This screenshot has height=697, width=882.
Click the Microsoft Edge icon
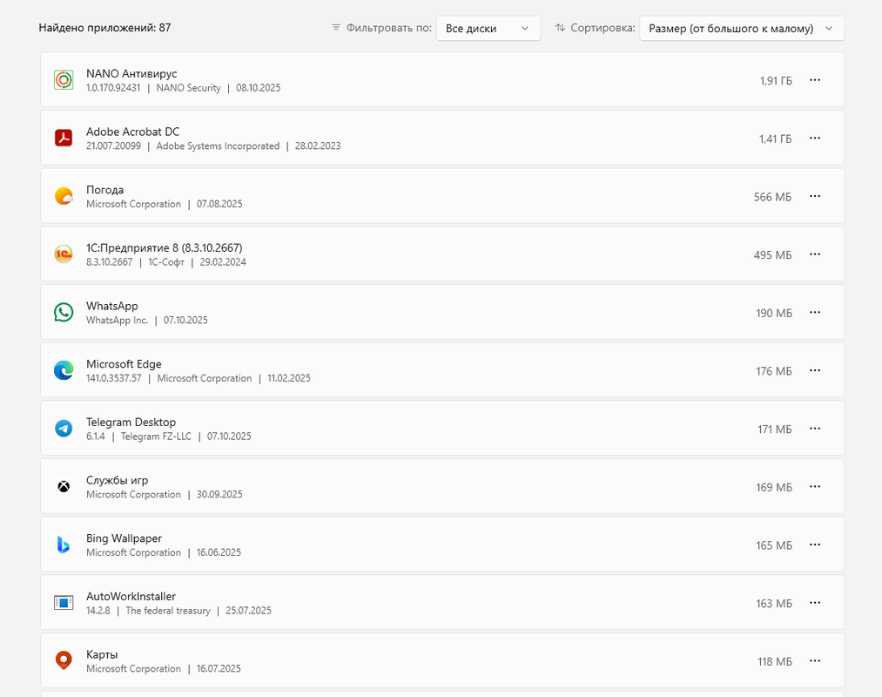click(64, 370)
